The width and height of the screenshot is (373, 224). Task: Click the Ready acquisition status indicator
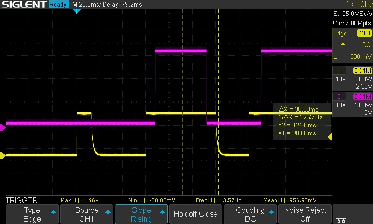[x=59, y=4]
